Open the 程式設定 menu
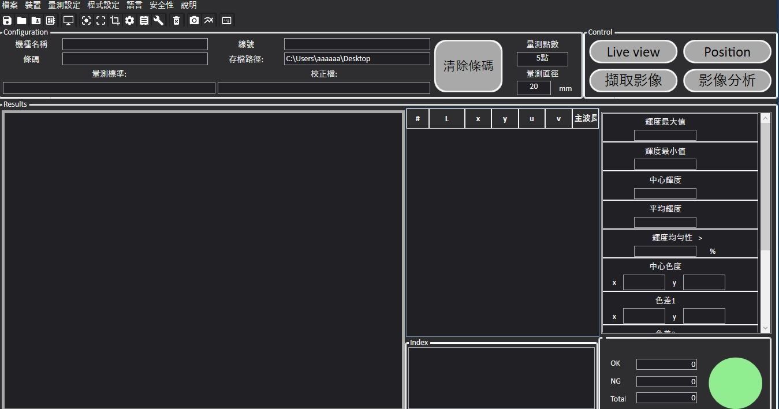 coord(103,5)
